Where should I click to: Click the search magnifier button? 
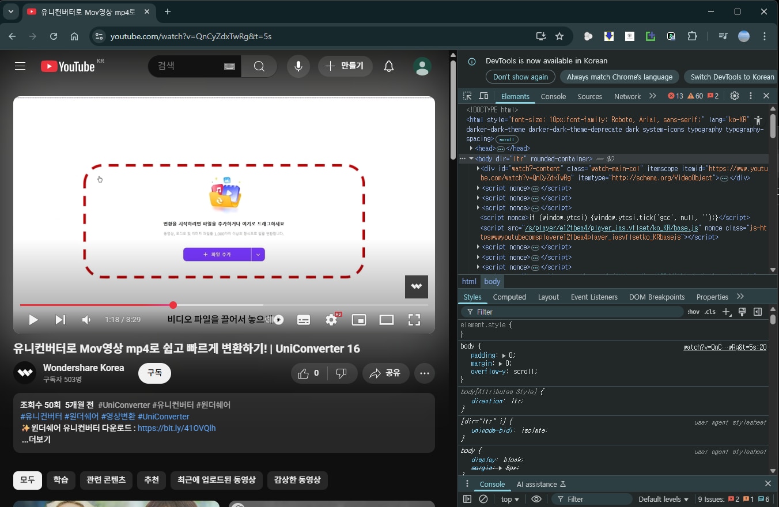(x=259, y=66)
